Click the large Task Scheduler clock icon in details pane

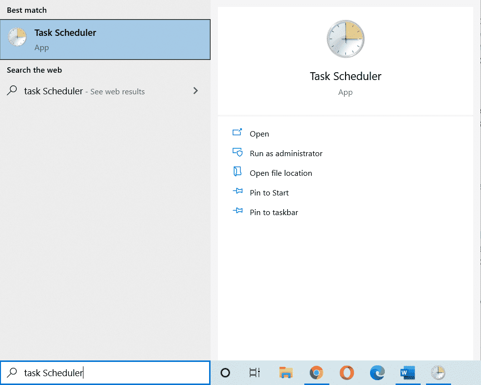click(346, 39)
